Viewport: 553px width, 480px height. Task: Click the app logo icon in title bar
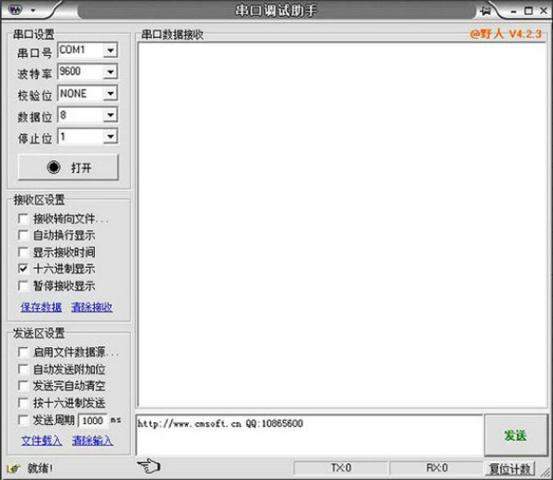(x=15, y=9)
